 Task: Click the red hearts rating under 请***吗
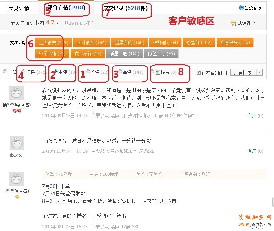(x=17, y=111)
